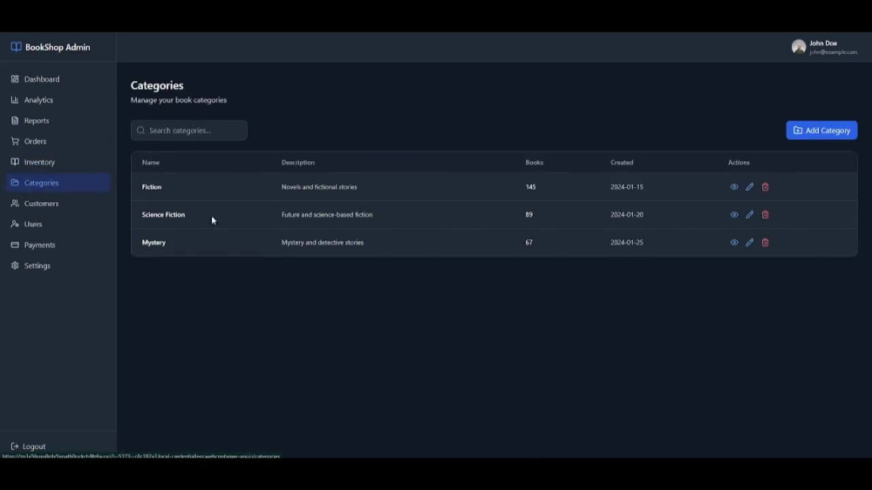Screen dimensions: 872x490
Task: Open the Inventory sidebar item
Action: point(58,162)
